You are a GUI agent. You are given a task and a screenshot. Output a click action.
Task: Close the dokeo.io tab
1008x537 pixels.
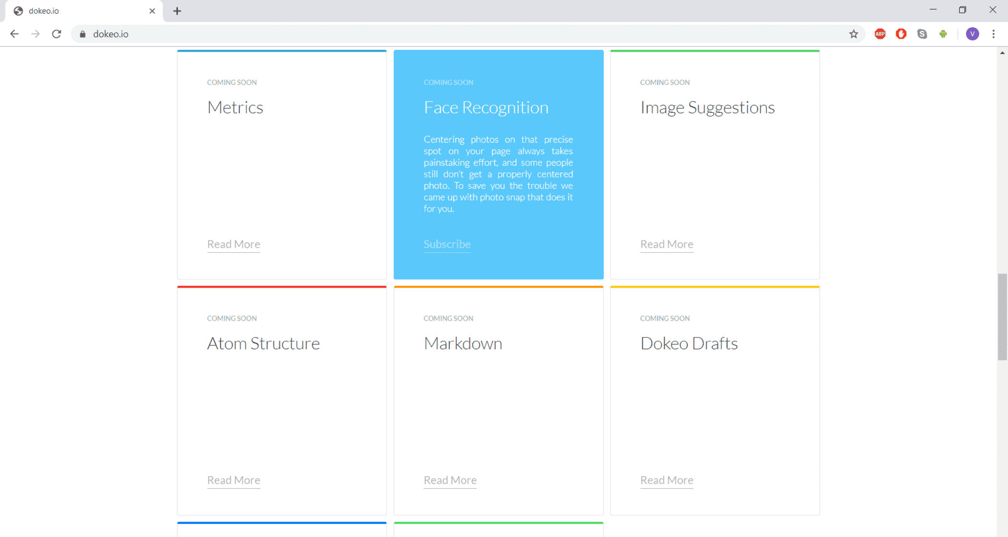[x=152, y=11]
